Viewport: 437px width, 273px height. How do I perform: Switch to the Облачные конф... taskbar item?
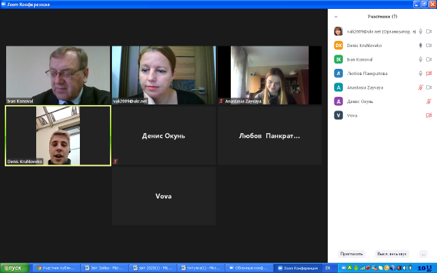click(249, 268)
